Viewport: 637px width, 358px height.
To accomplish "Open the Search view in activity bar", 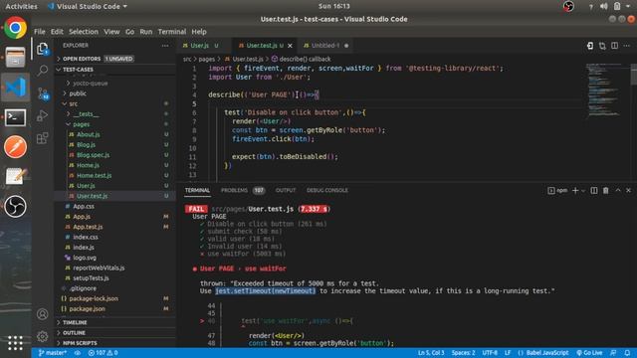I will coord(43,71).
